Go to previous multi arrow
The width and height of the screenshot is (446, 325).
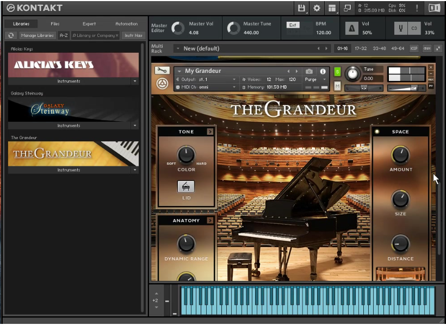coord(319,48)
